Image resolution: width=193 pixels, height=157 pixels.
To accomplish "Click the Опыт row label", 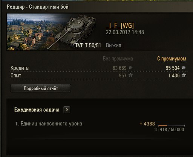I will (x=16, y=75).
